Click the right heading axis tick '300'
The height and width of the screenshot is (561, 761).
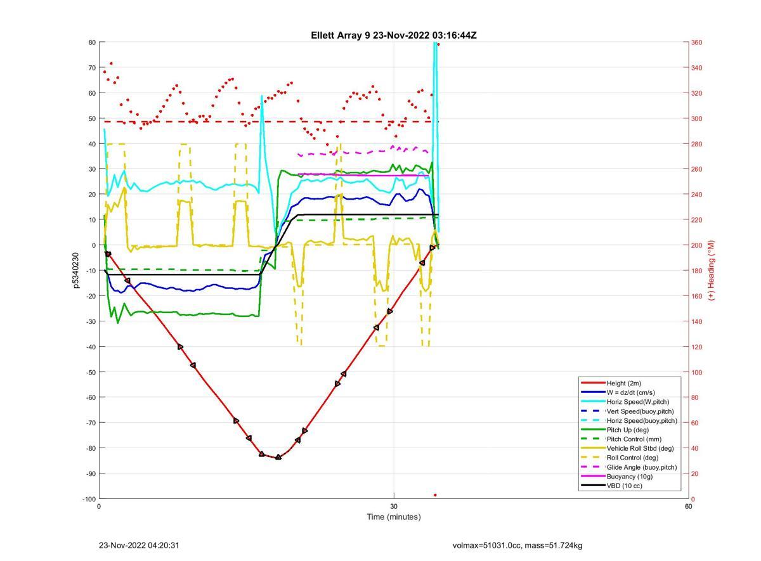click(x=696, y=119)
